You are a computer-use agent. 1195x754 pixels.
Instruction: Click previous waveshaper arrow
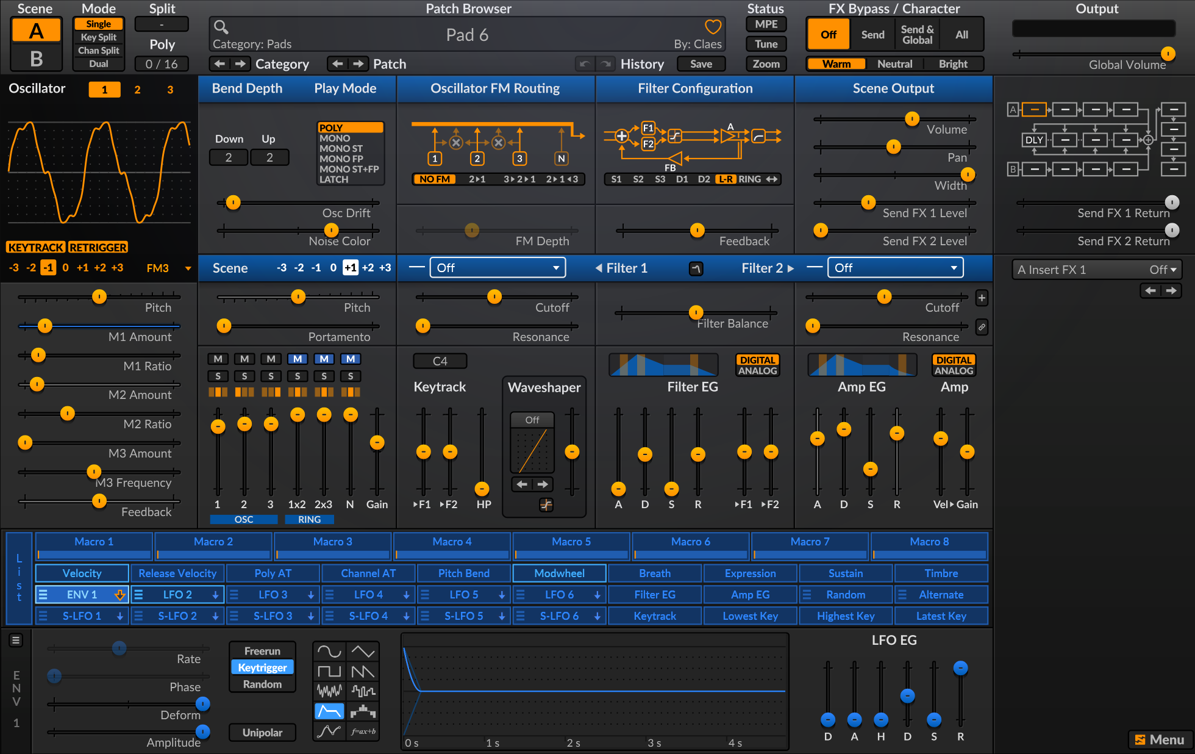coord(522,484)
